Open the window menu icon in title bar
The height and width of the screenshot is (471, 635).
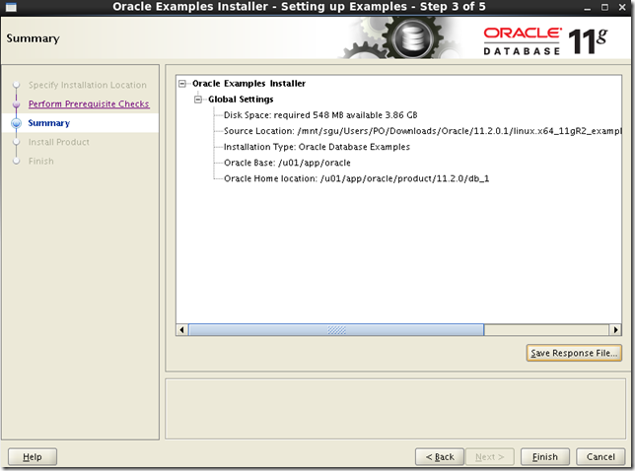pyautogui.click(x=12, y=7)
